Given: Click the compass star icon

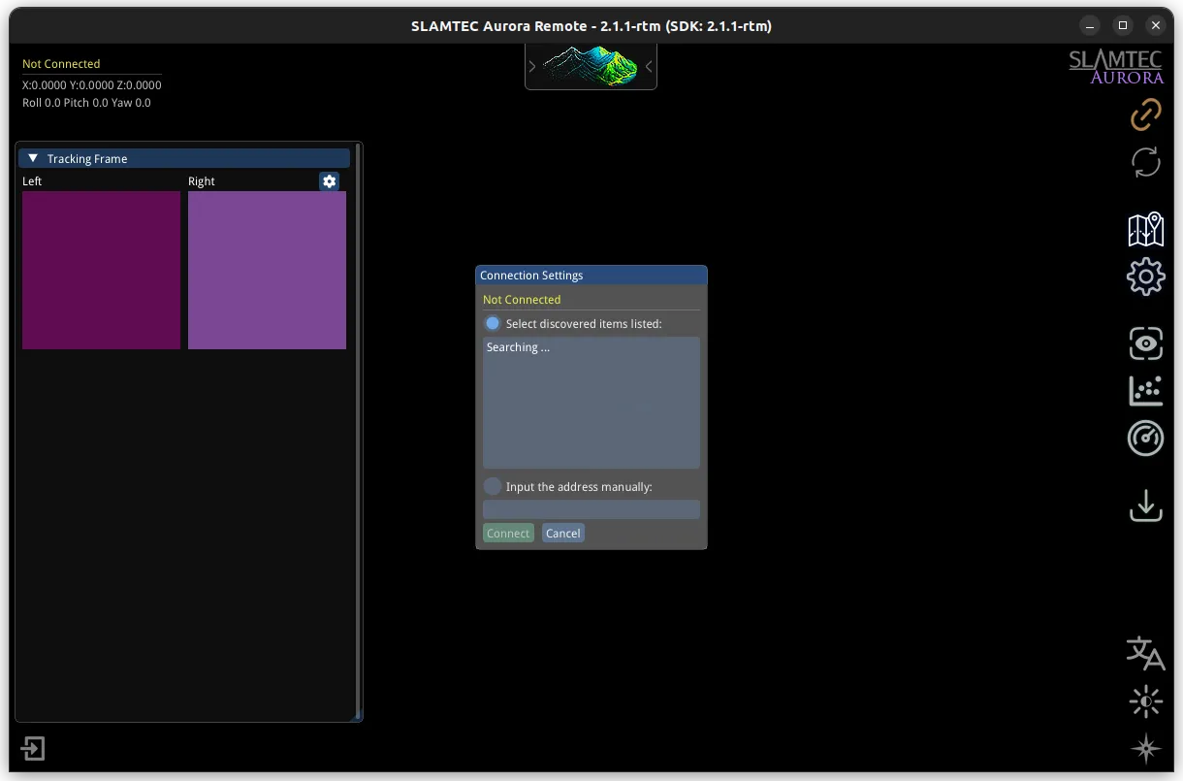Looking at the screenshot, I should point(1146,749).
